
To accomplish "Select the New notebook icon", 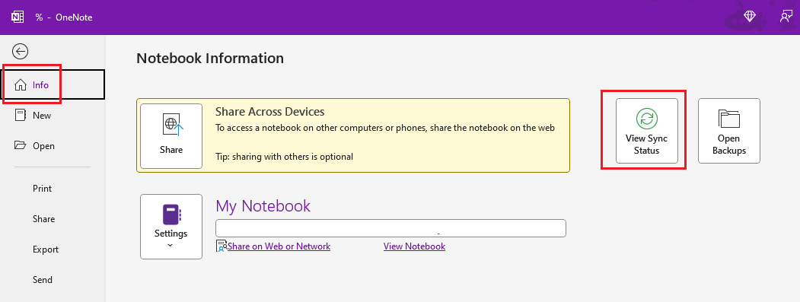I will pyautogui.click(x=20, y=116).
